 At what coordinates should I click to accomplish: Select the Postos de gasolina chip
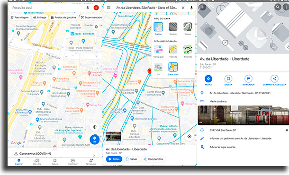coord(63,17)
